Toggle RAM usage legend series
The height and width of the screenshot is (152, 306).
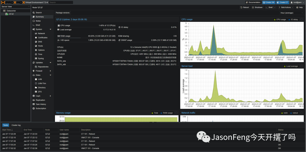point(167,113)
